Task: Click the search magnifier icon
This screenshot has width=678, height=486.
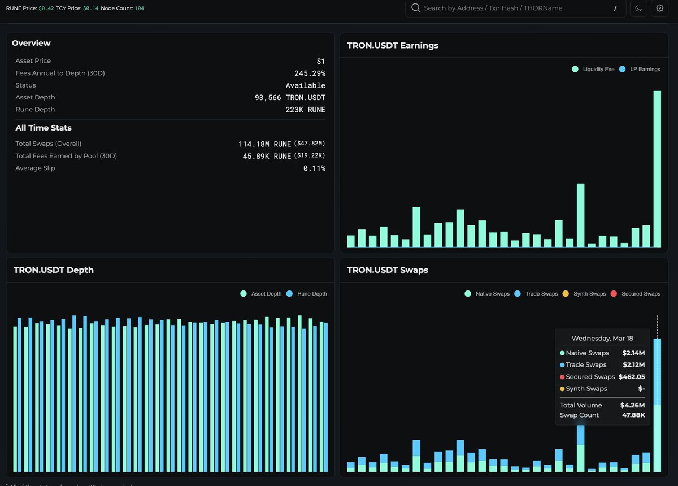Action: click(x=415, y=8)
